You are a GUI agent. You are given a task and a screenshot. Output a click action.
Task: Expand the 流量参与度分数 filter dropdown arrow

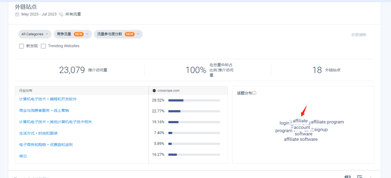[138, 34]
